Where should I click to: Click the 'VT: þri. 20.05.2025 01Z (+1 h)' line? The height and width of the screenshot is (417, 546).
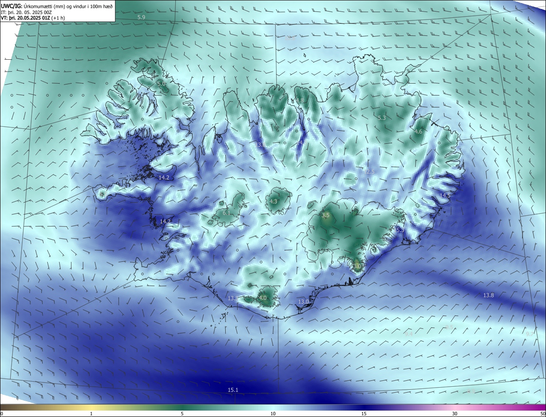tap(33, 18)
